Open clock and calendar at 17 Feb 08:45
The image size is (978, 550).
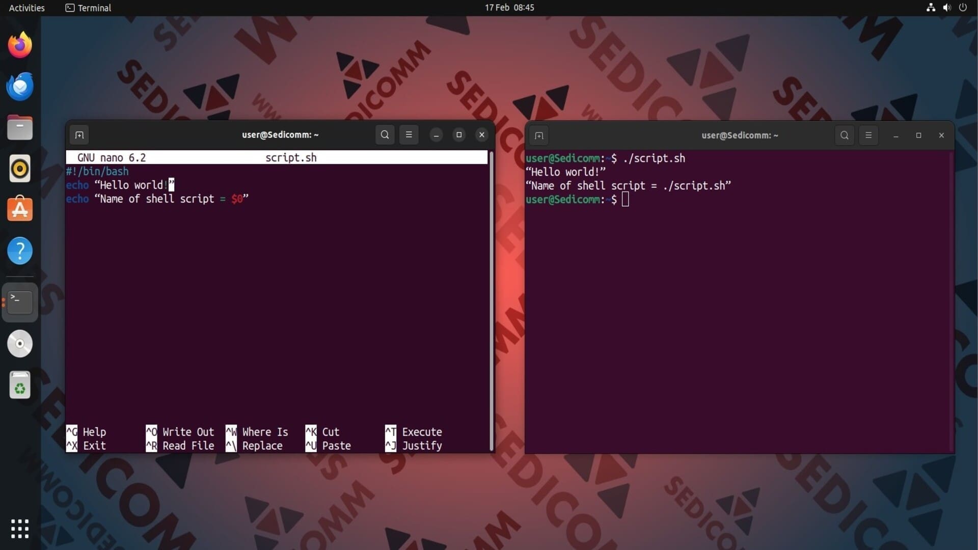(x=509, y=8)
